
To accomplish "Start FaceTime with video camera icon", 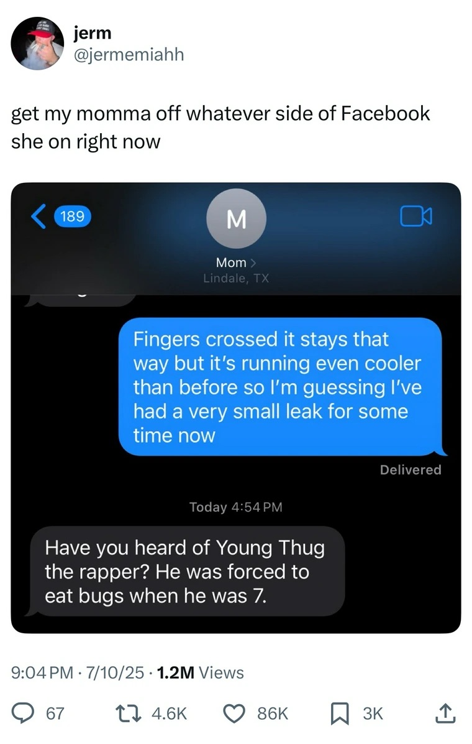I will coord(416,216).
